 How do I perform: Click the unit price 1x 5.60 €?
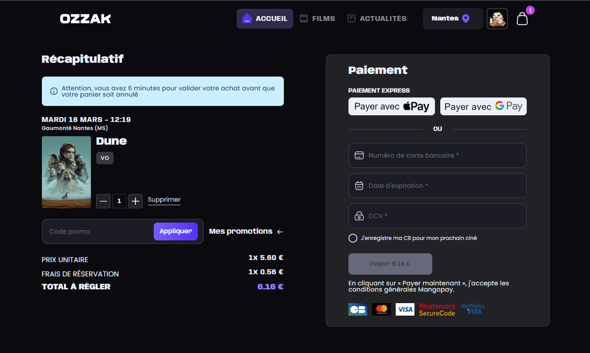click(x=266, y=258)
